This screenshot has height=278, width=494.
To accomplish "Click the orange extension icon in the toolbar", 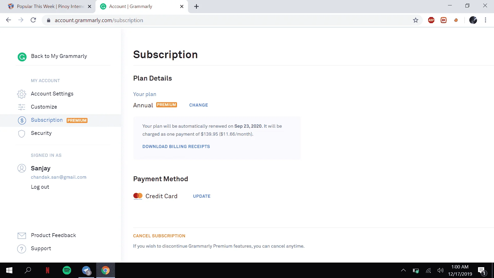I will tap(456, 20).
